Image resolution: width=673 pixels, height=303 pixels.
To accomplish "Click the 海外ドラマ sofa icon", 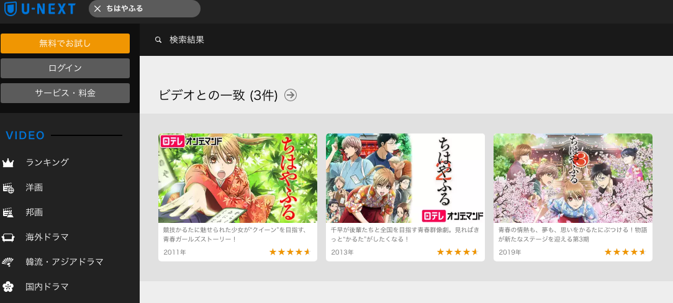I will click(8, 237).
